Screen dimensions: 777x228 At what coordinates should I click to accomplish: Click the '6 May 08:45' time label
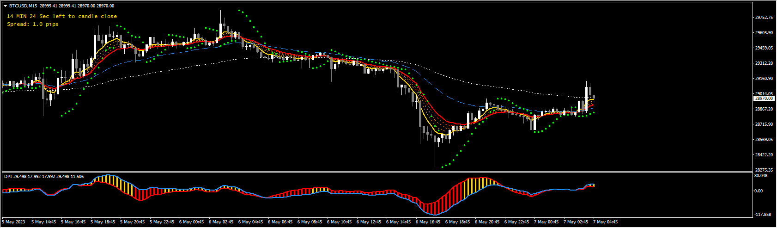coord(310,222)
